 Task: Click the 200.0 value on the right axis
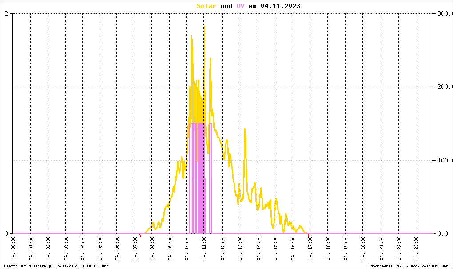pyautogui.click(x=444, y=87)
